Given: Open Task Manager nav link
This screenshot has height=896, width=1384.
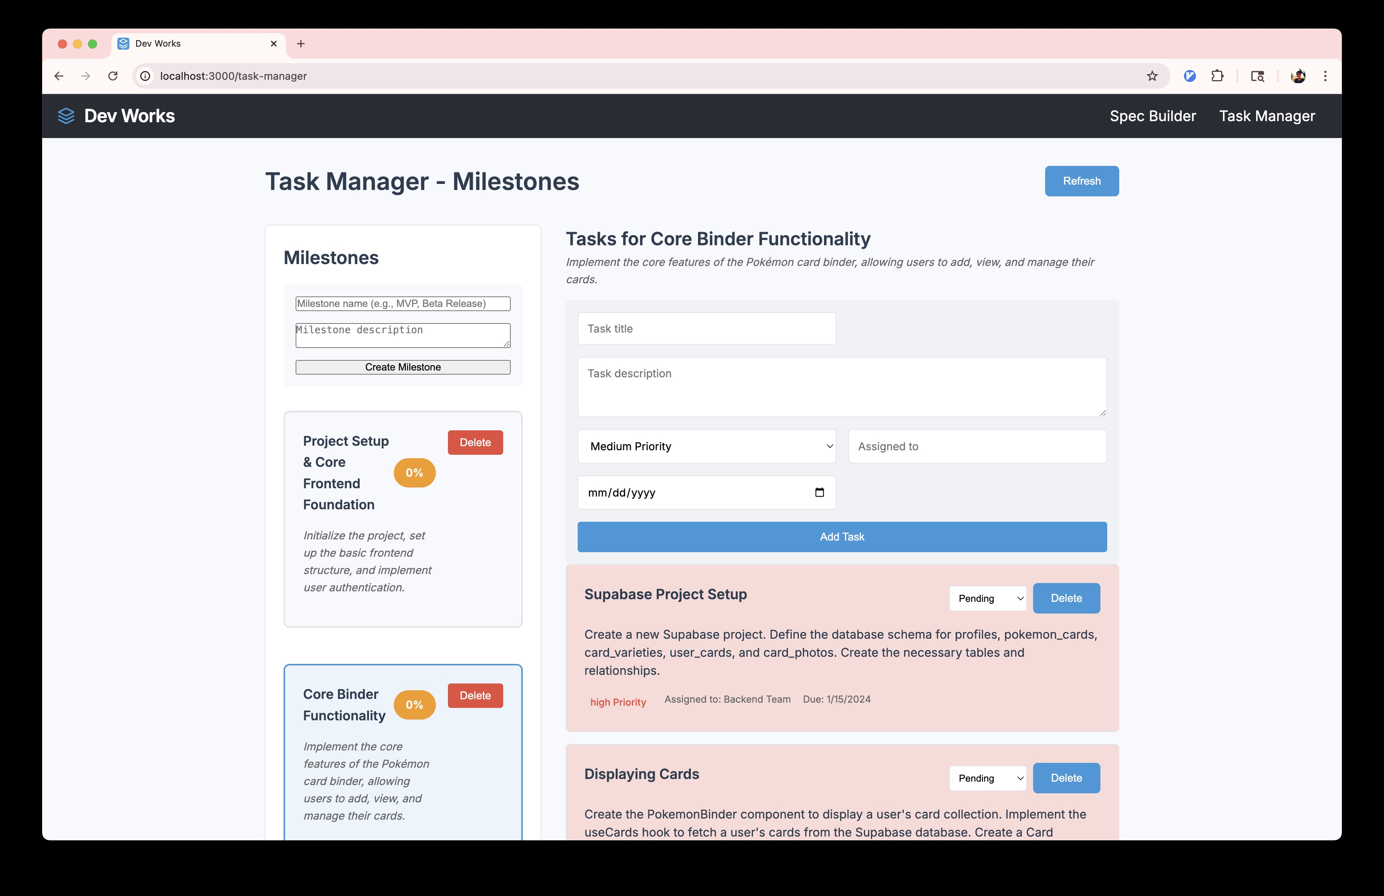Looking at the screenshot, I should click(1267, 116).
